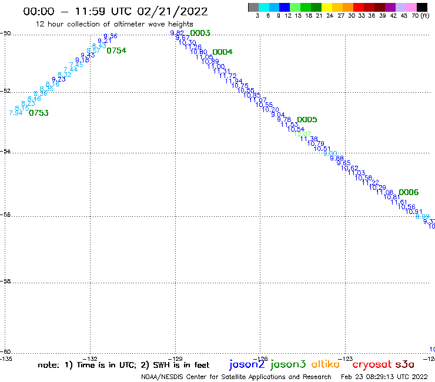The width and height of the screenshot is (435, 382).
Task: Click the 9.36 wave height value
Action: (x=111, y=36)
